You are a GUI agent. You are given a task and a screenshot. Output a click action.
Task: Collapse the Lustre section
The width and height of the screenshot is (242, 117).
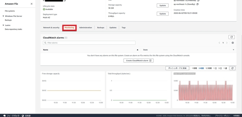point(3,25)
